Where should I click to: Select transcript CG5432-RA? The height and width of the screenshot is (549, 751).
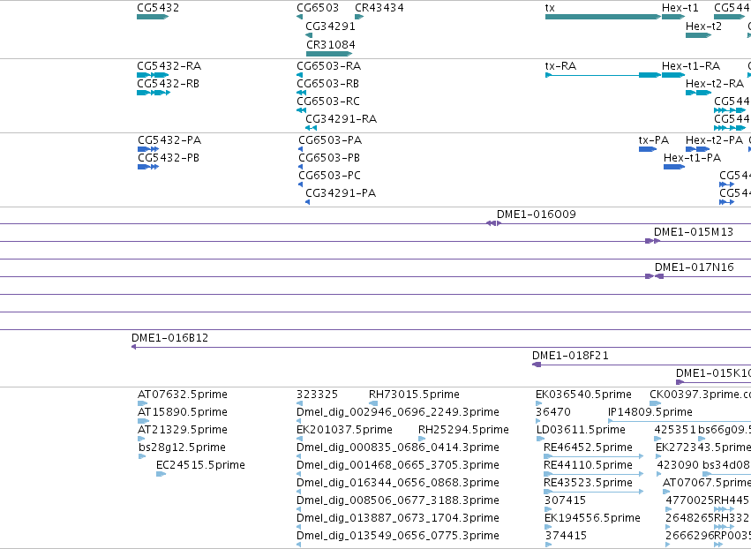click(x=153, y=75)
